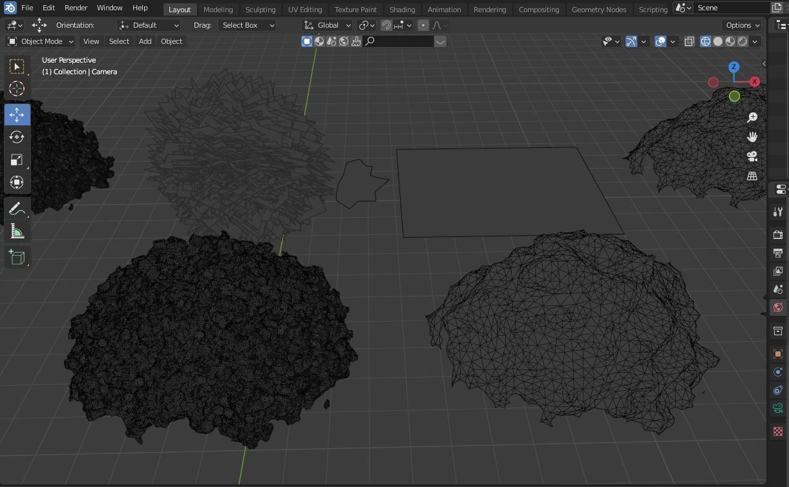Enable the new selection mode square icon
789x487 pixels.
point(307,41)
